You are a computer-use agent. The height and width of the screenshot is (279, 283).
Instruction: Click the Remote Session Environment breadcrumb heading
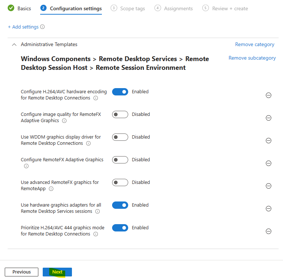click(x=141, y=68)
